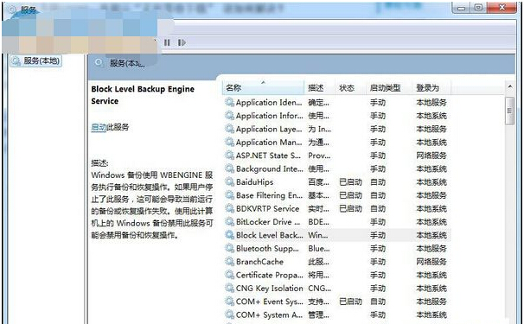Click the BDE... description cell
Viewport: 524px width, 324px height.
(x=318, y=222)
